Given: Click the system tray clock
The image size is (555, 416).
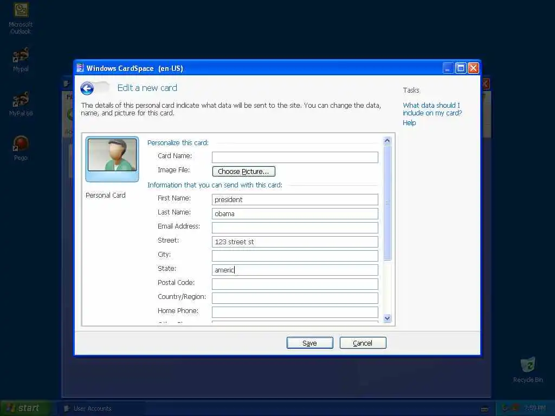Looking at the screenshot, I should (x=535, y=408).
